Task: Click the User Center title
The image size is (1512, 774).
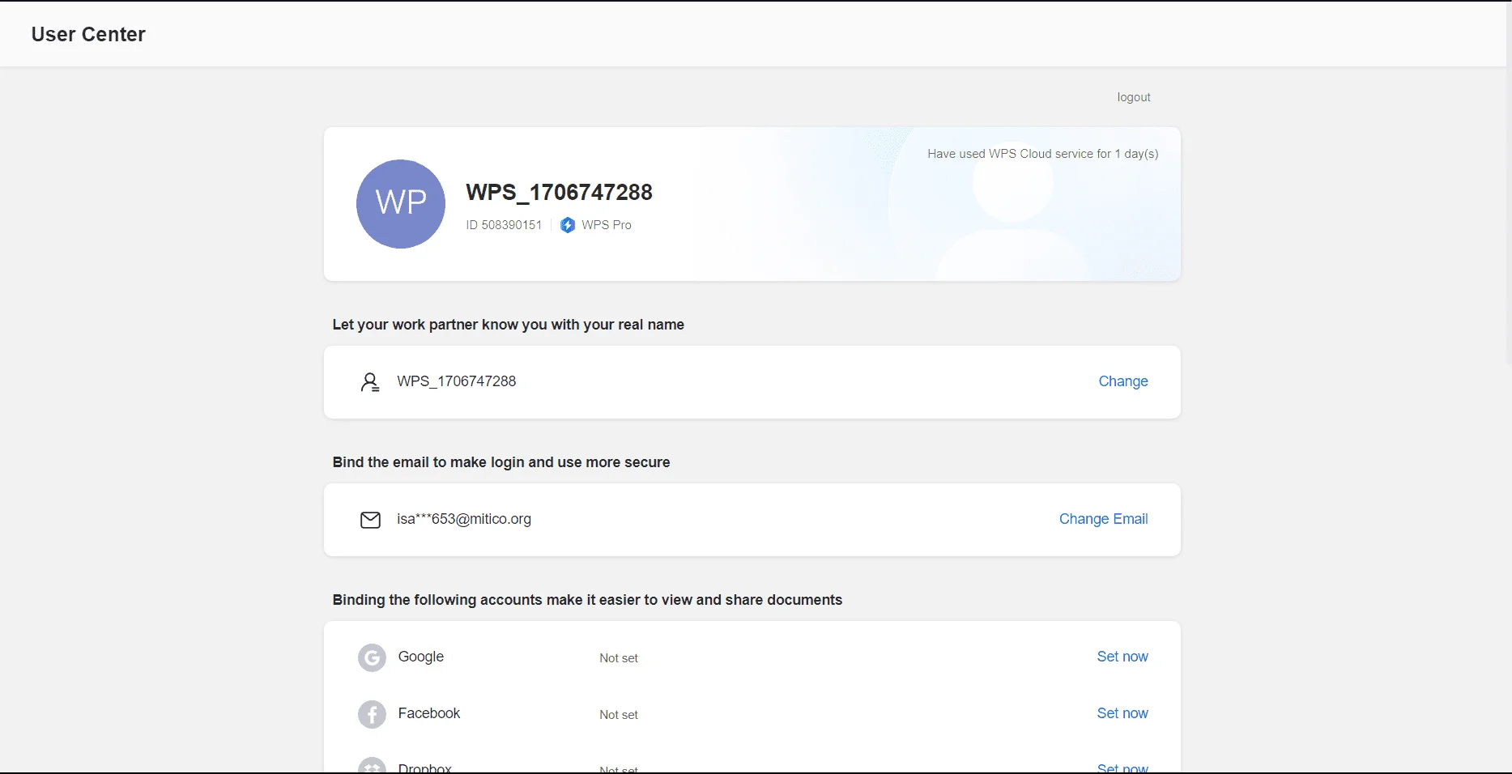Action: 88,34
